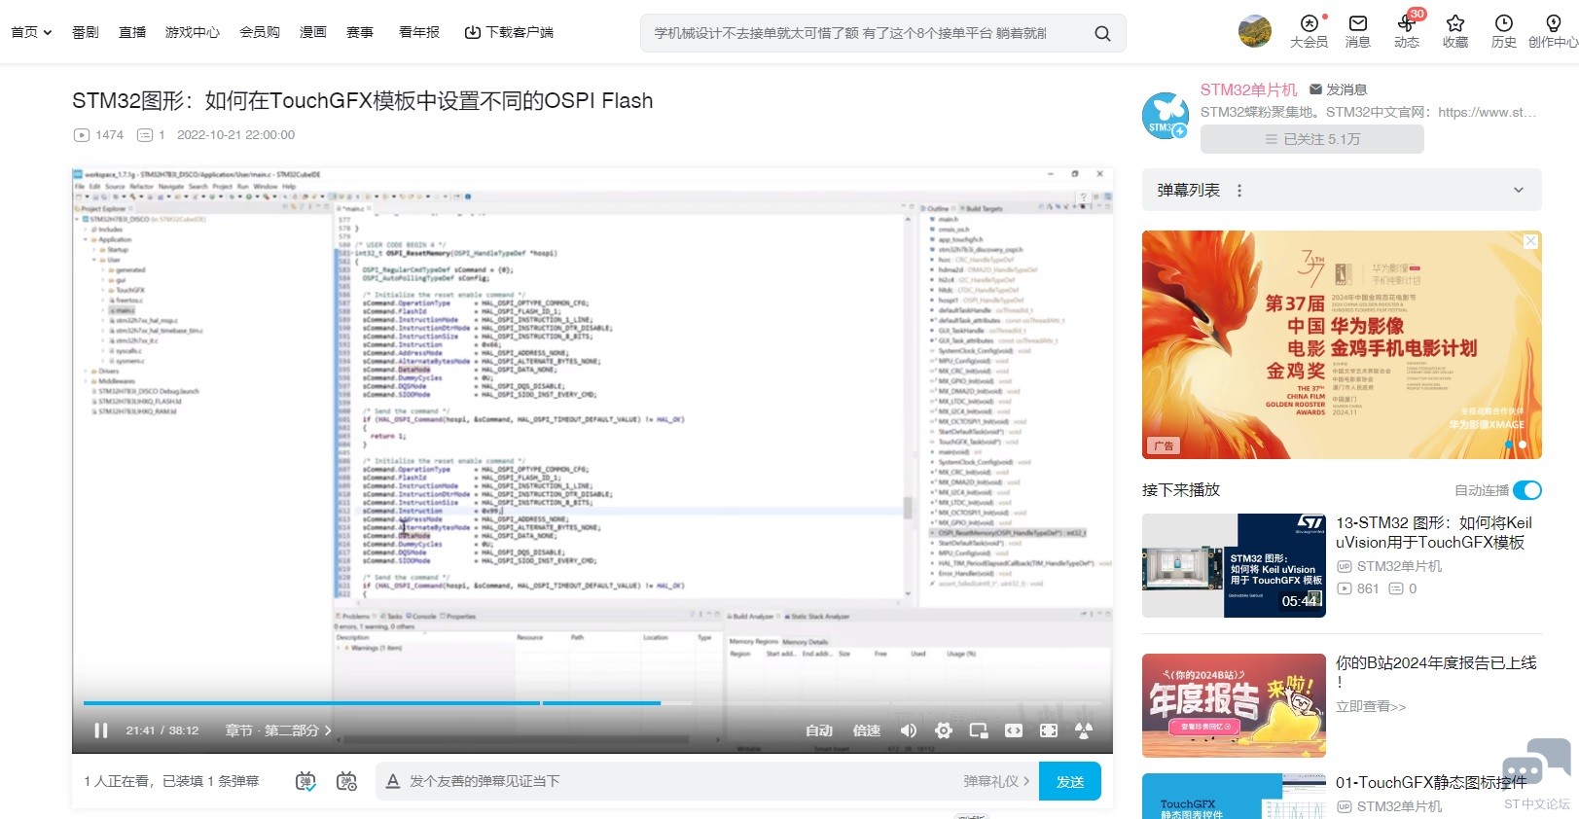Open 看年报 from top navigation
The image size is (1579, 819).
coord(419,32)
